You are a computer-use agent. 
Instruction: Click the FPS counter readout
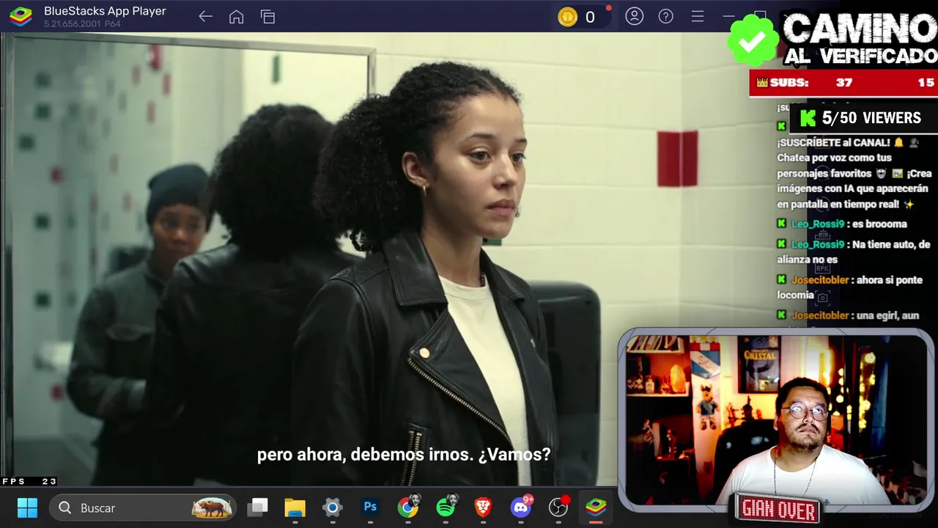29,482
